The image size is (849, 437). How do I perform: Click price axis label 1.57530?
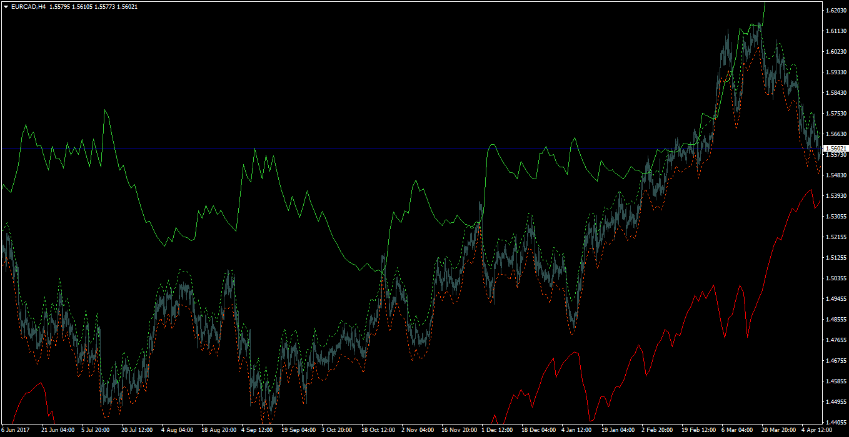click(836, 114)
